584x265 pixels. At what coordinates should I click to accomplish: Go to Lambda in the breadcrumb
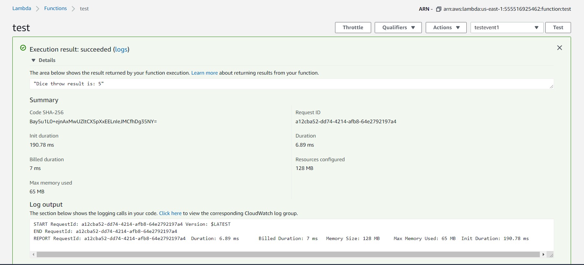22,8
